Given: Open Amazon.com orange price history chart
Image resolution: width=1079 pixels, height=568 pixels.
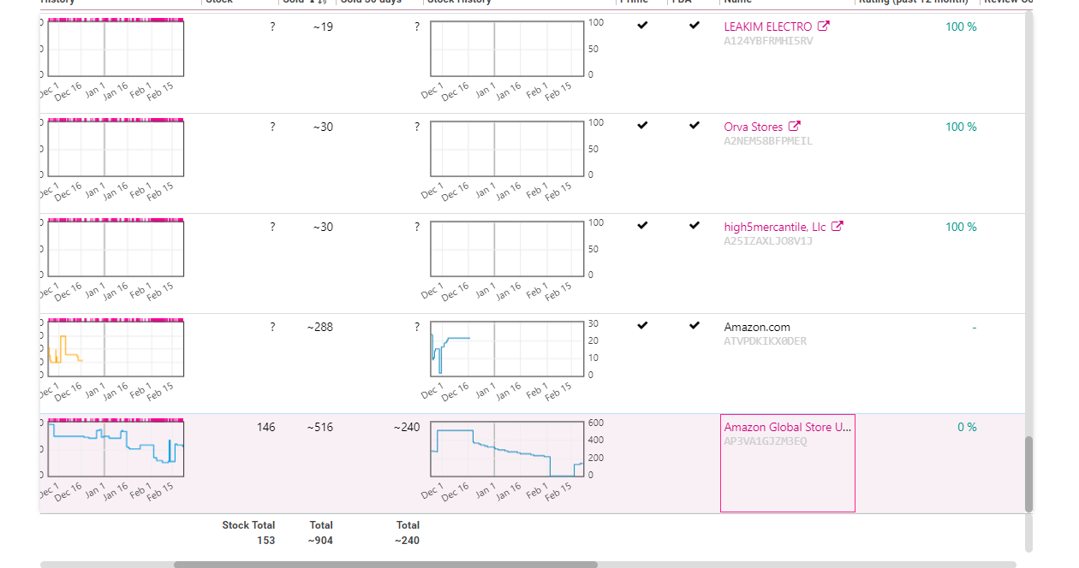Looking at the screenshot, I should (116, 348).
